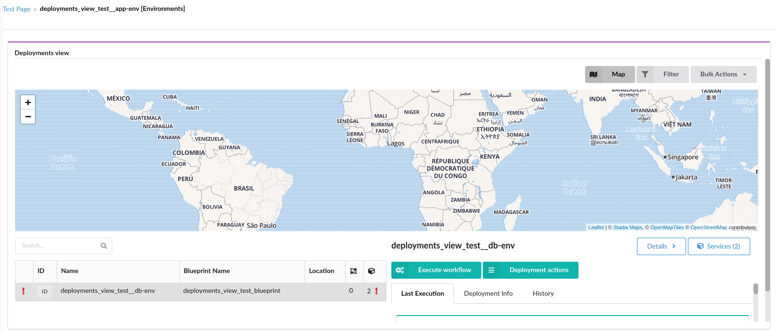The height and width of the screenshot is (332, 777).
Task: Go to Test Page breadcrumb
Action: tap(17, 9)
